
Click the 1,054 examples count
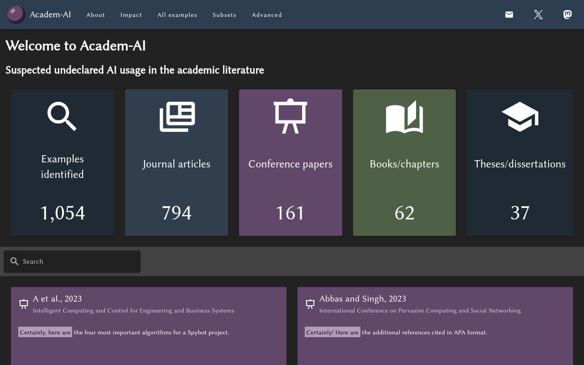coord(63,213)
